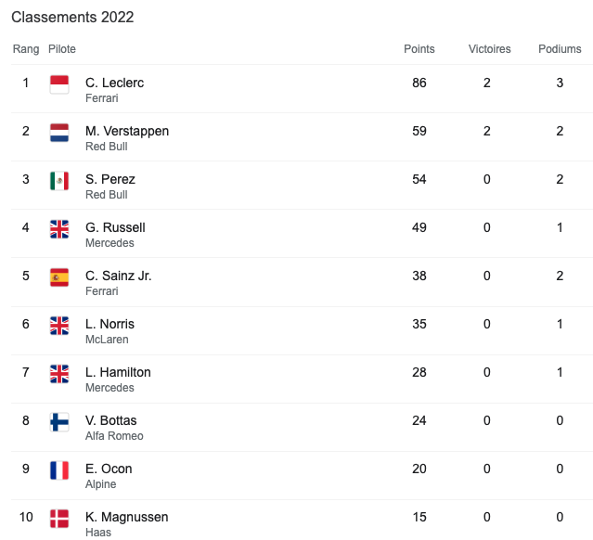This screenshot has height=540, width=593.
Task: Click the UK flag beside L. Hamilton
Action: 59,374
